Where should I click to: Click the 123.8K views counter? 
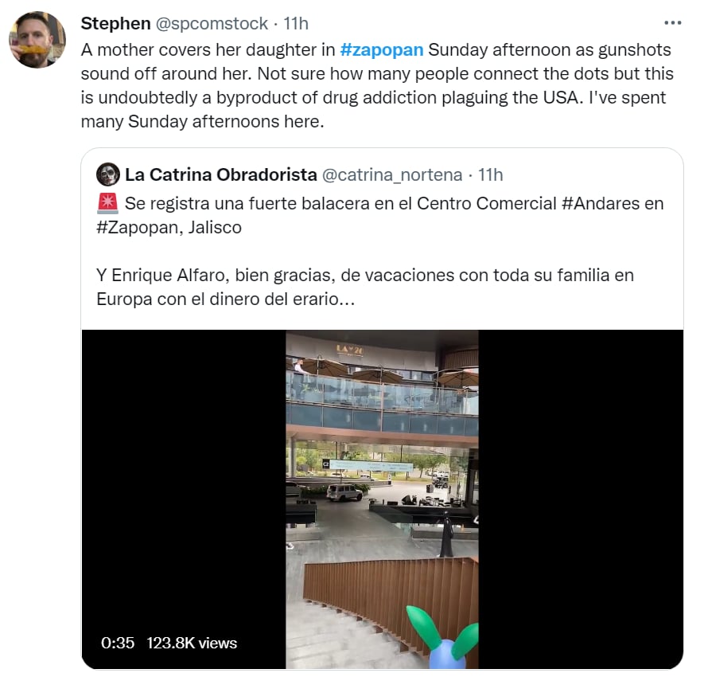[x=192, y=643]
